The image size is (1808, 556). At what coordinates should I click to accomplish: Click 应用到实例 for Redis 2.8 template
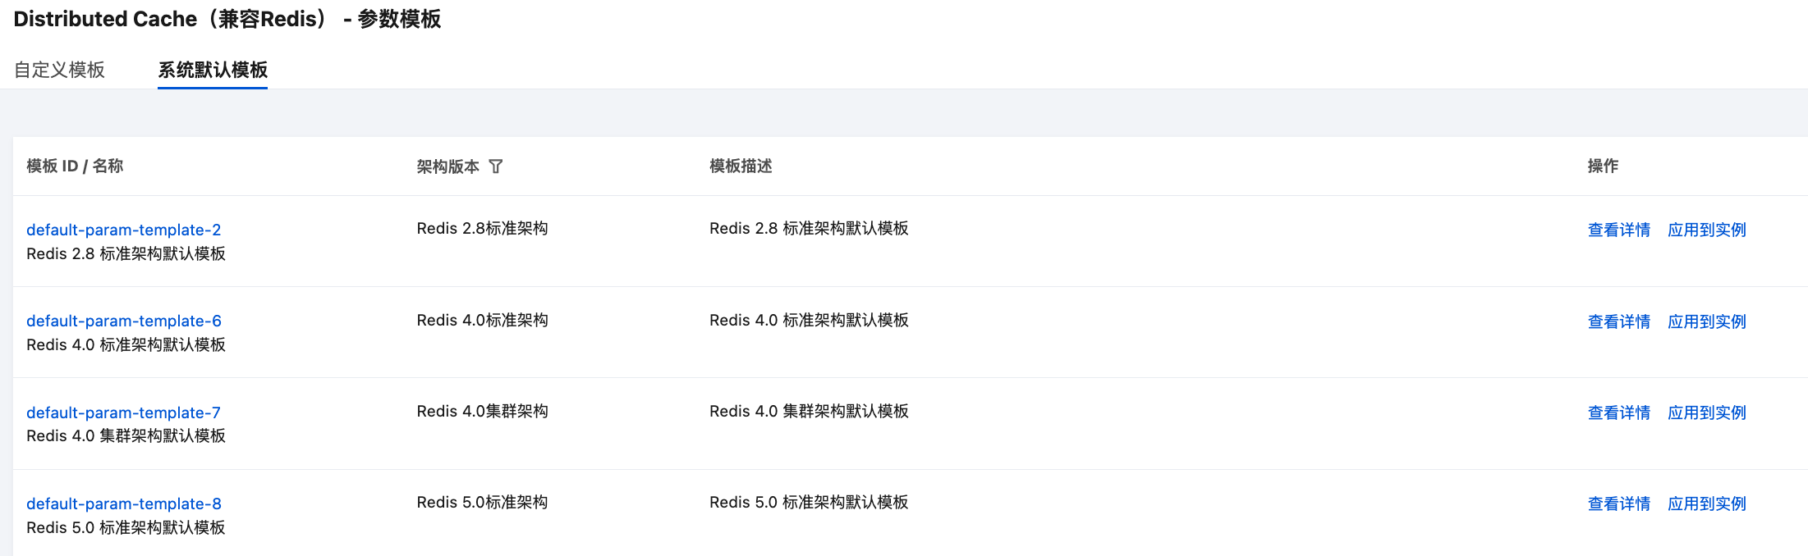tap(1706, 230)
